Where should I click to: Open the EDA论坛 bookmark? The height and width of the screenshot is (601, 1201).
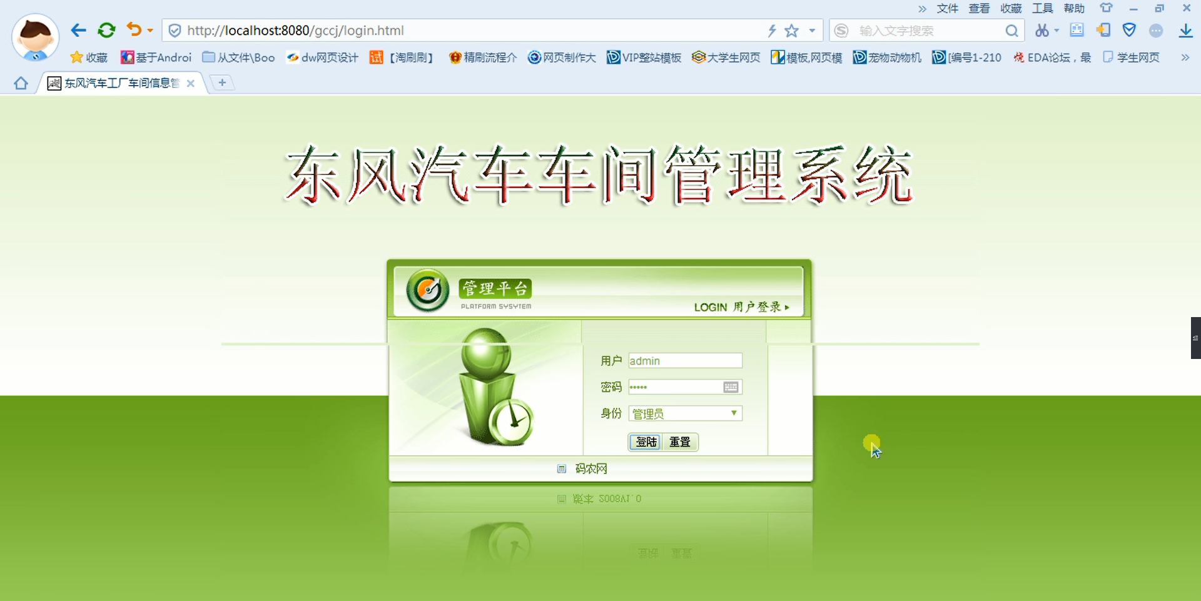(x=1052, y=58)
